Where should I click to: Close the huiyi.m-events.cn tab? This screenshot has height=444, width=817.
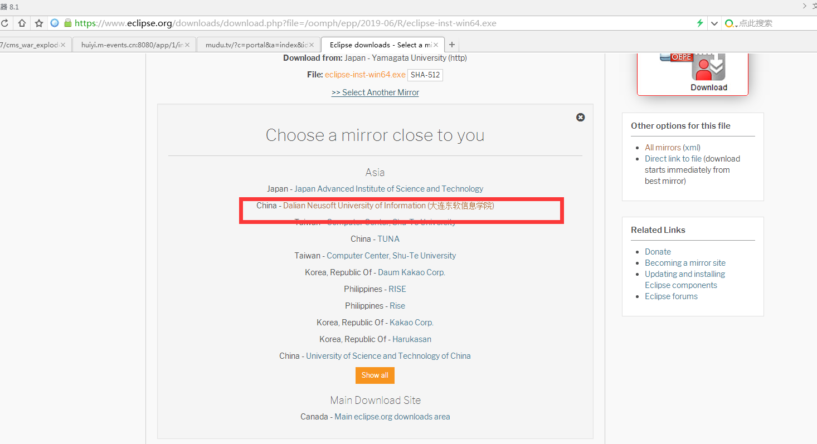pos(187,45)
